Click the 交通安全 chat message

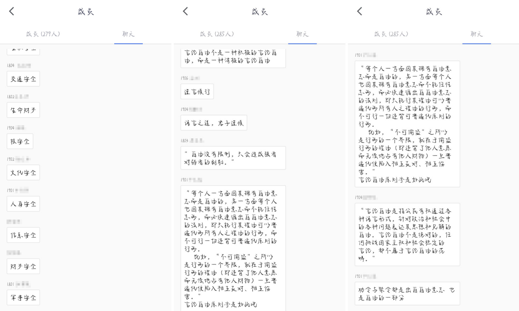(x=23, y=79)
